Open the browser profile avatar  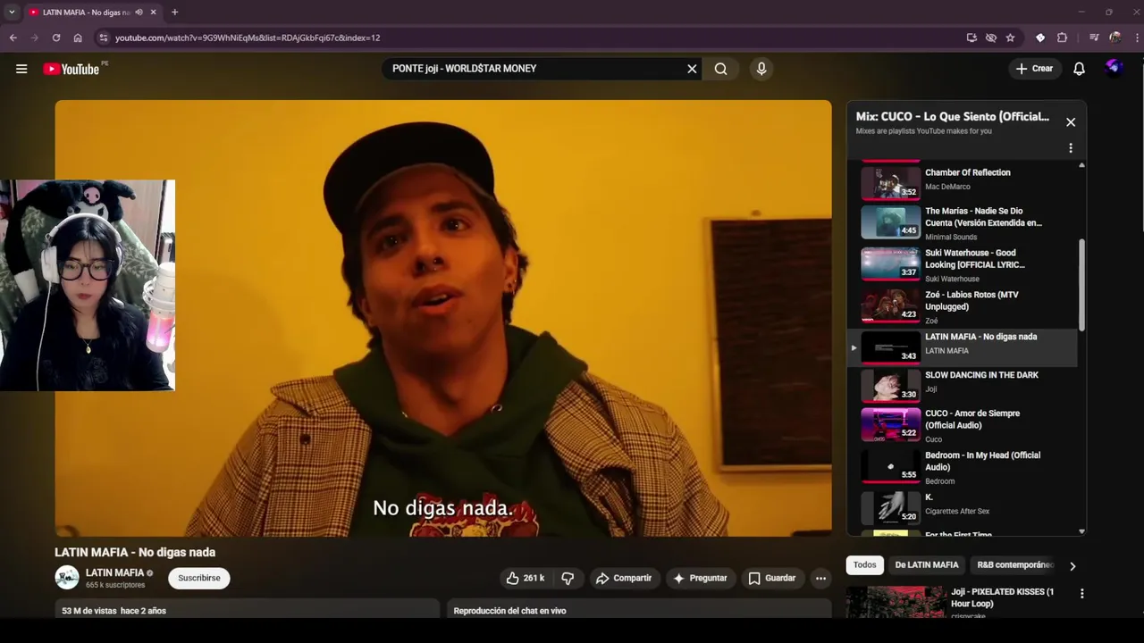click(x=1115, y=38)
